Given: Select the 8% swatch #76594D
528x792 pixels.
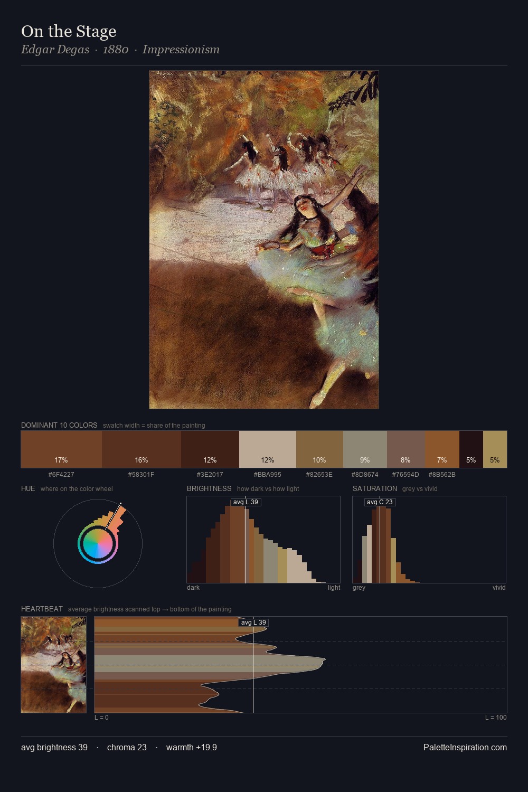Looking at the screenshot, I should [x=406, y=449].
